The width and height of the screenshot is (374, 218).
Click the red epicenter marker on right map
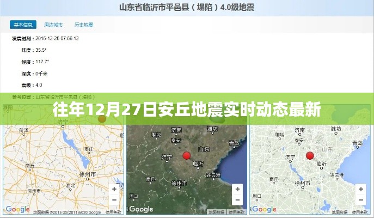pyautogui.click(x=310, y=155)
